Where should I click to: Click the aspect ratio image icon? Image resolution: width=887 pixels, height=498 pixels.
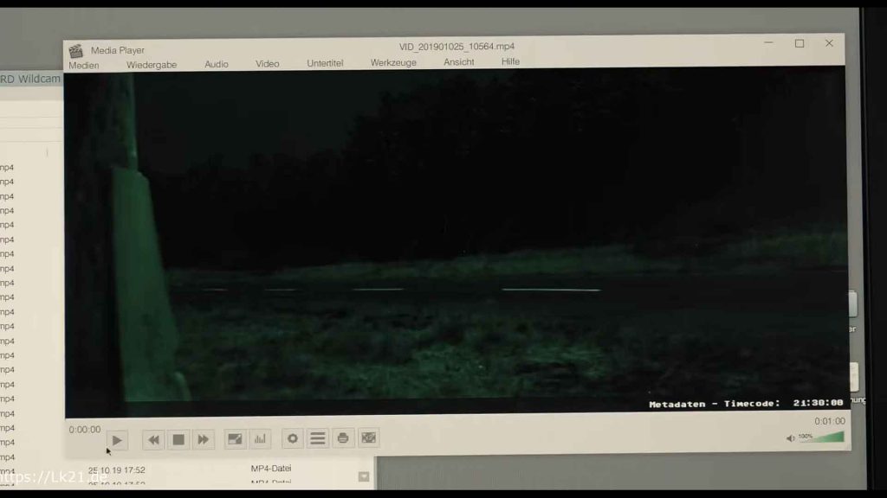tap(235, 439)
